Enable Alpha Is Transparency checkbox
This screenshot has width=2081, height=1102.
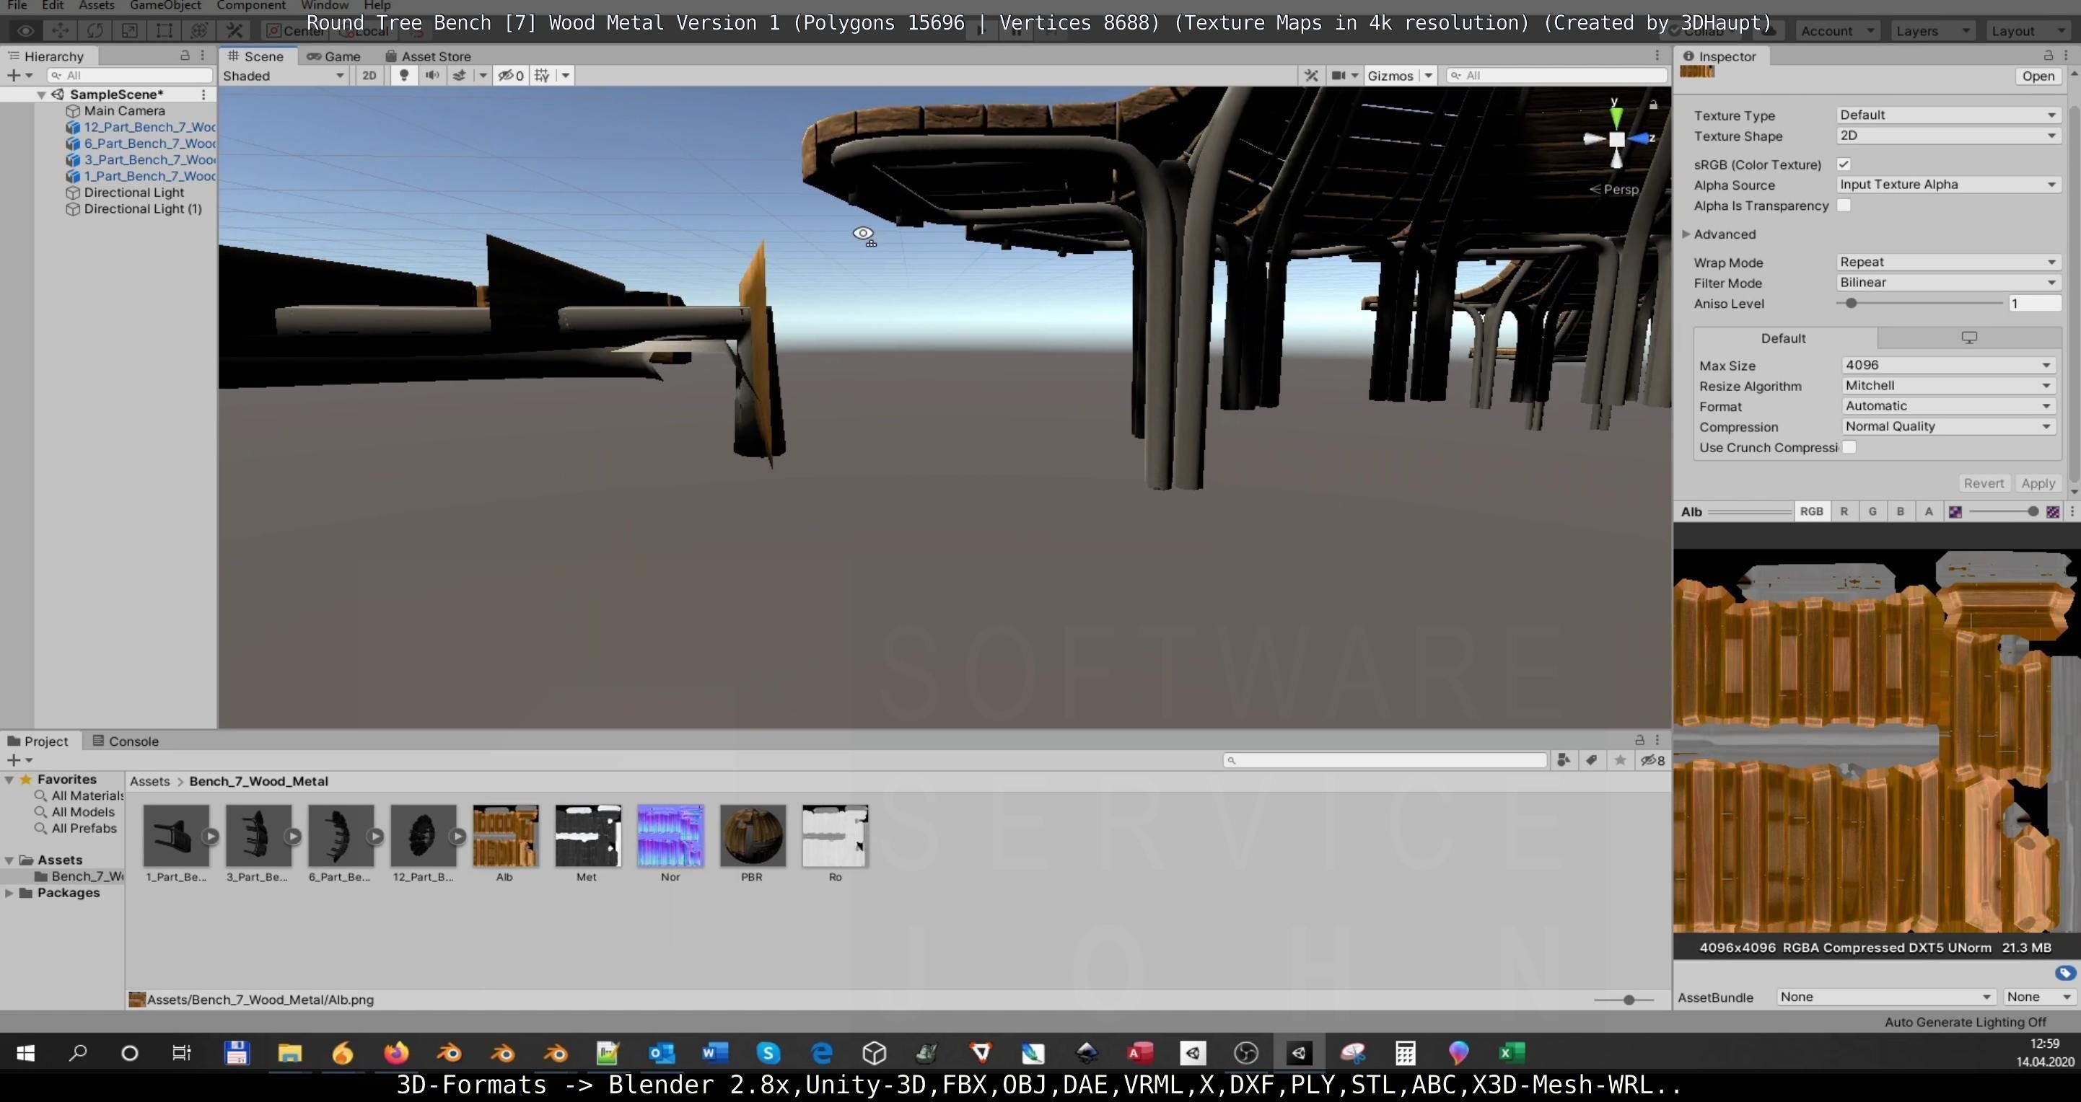click(x=1844, y=205)
